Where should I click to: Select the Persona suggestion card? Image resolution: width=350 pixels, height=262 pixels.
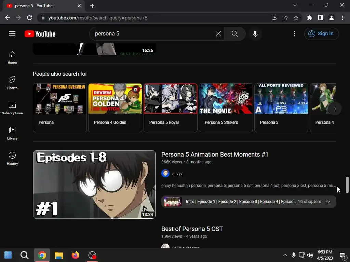tap(59, 107)
